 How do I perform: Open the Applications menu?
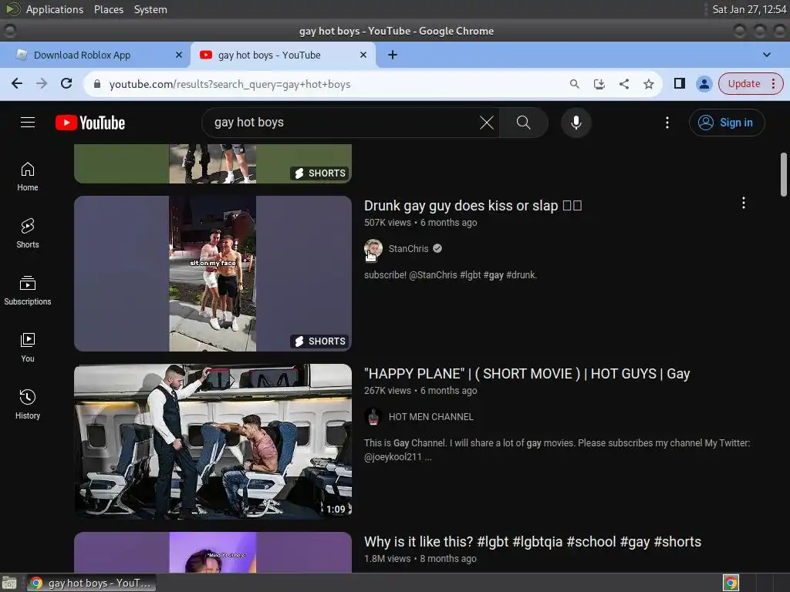[55, 9]
